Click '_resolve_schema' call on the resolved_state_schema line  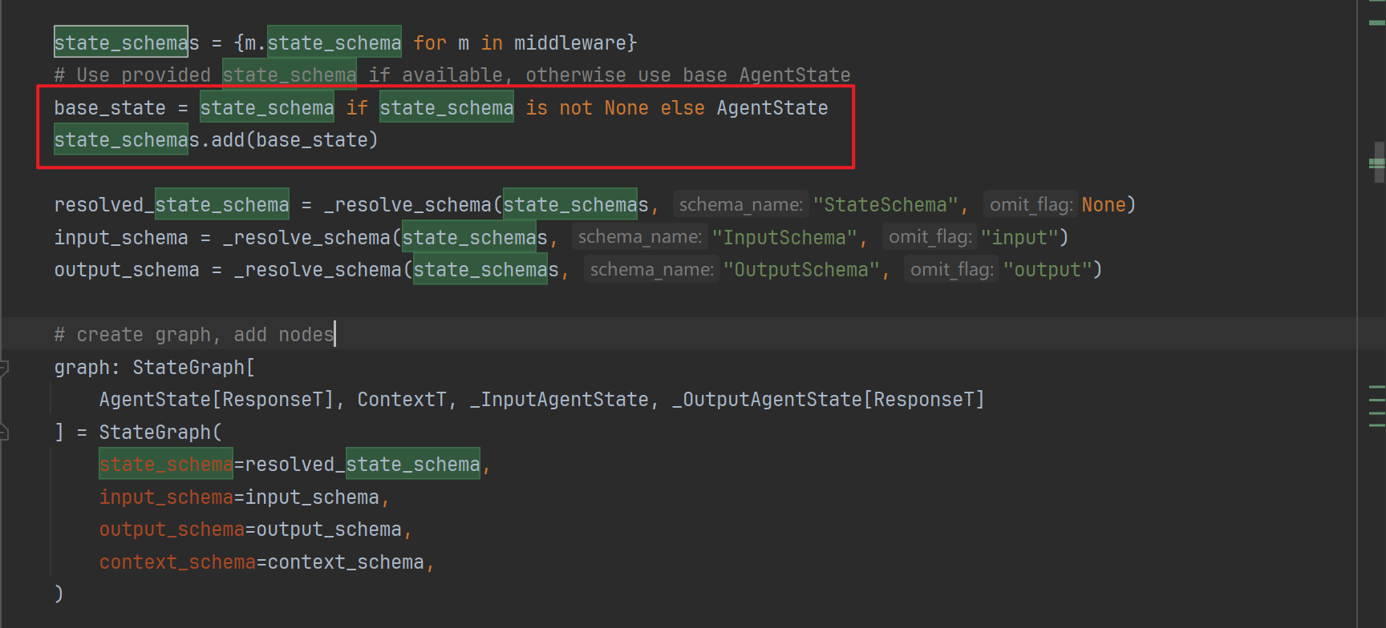tap(407, 205)
